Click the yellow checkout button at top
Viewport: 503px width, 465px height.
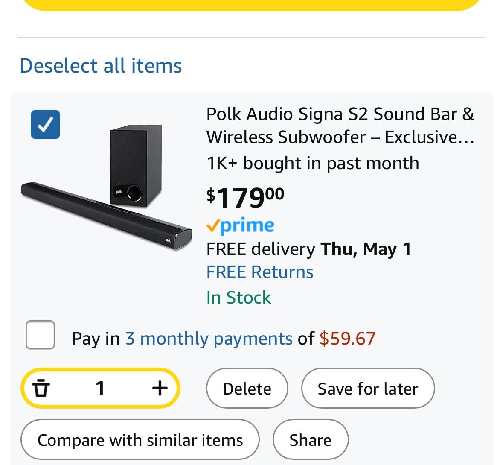coord(252,5)
